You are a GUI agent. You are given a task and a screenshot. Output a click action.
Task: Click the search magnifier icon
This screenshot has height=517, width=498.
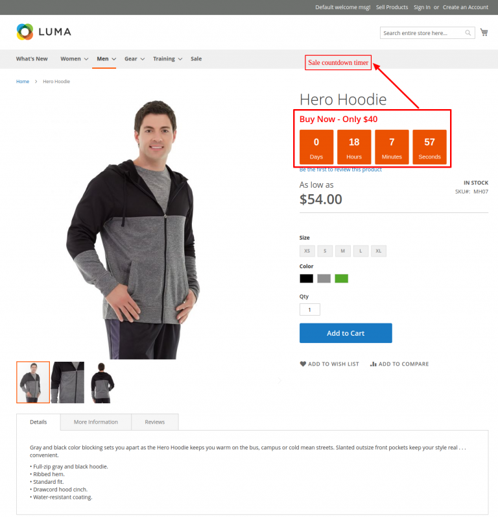(468, 32)
